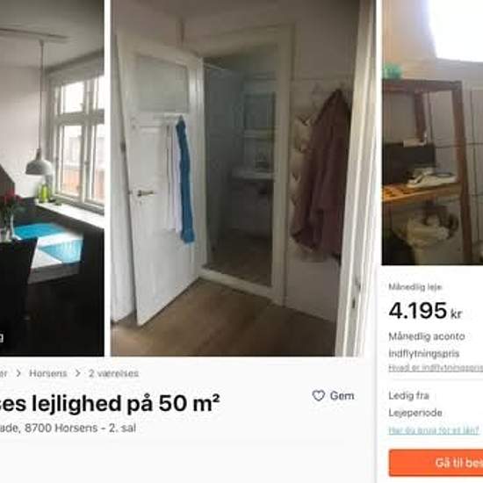Viewport: 483px width, 483px height.
Task: Click the heart icon to save listing
Action: coord(319,395)
